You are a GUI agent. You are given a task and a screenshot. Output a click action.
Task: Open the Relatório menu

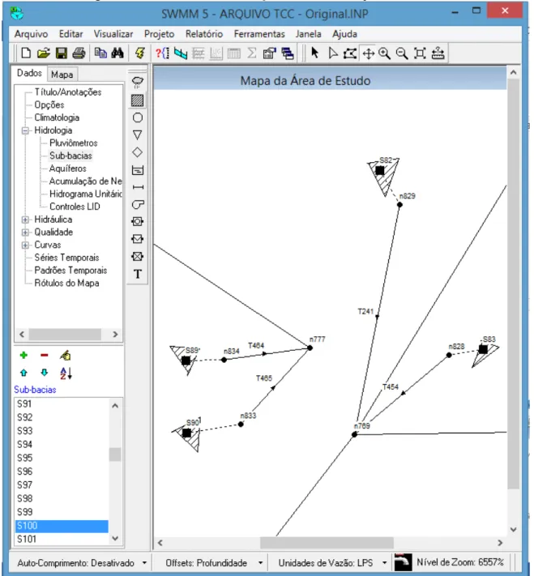(204, 34)
